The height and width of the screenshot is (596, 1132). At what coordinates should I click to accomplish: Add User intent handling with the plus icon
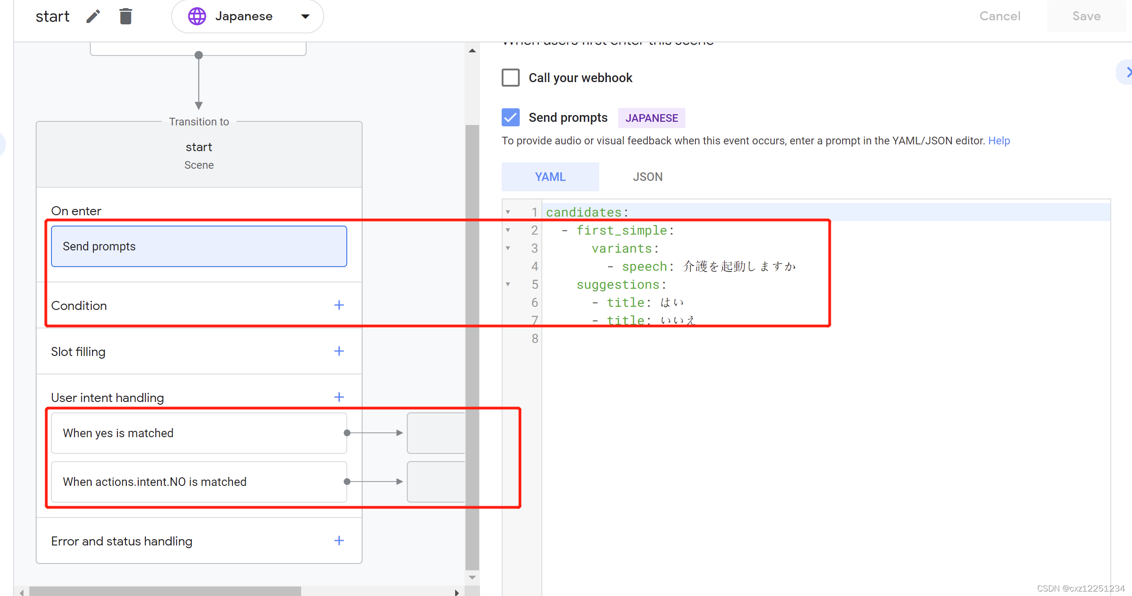(x=339, y=397)
